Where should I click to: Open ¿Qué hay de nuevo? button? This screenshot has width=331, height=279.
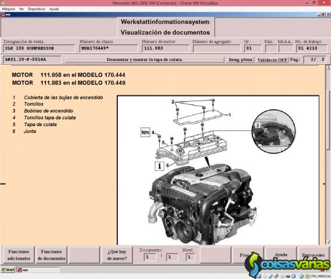(117, 255)
